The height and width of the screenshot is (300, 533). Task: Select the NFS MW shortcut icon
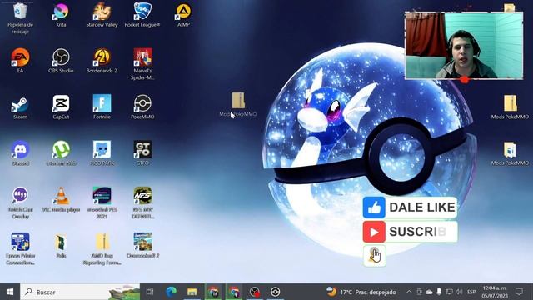click(142, 203)
